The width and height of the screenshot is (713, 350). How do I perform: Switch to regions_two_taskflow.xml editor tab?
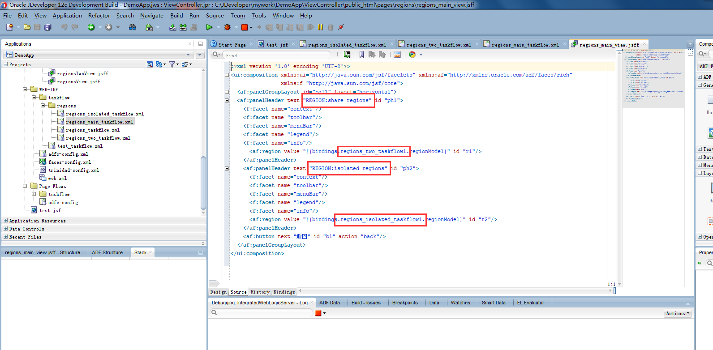[x=438, y=45]
